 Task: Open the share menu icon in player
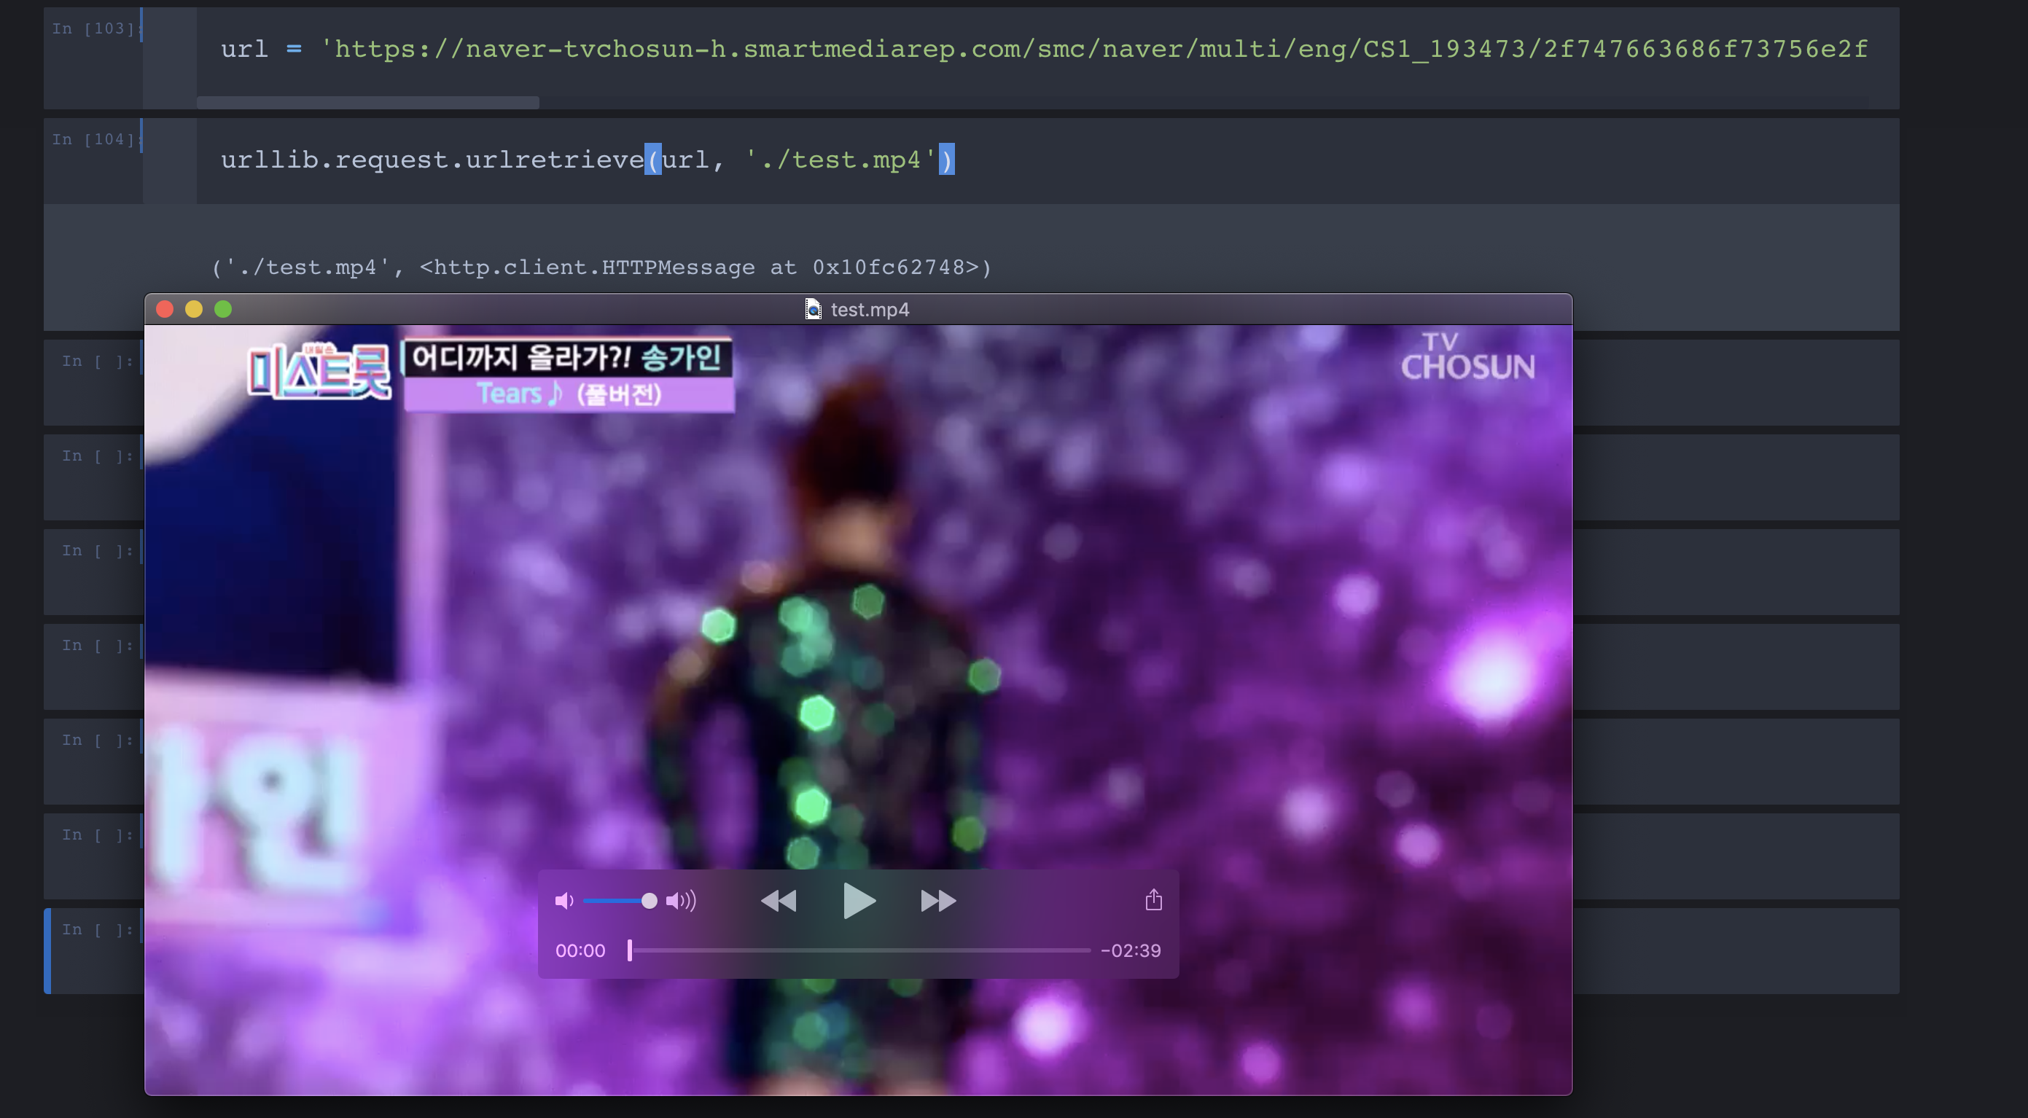coord(1153,900)
